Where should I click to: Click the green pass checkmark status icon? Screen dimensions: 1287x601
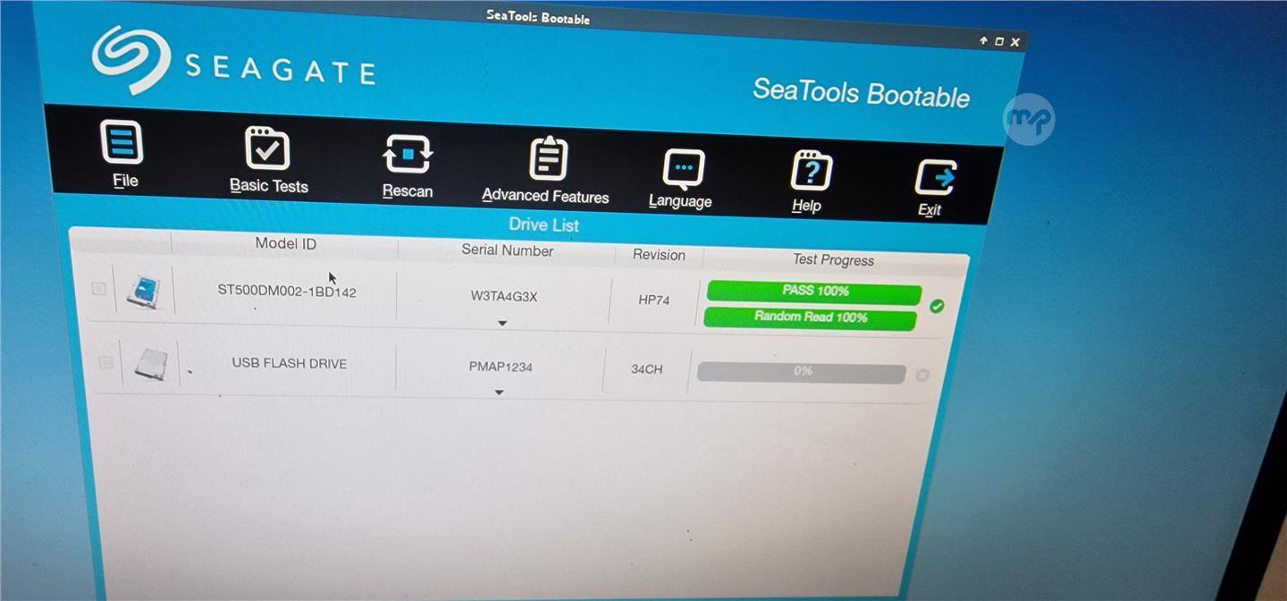tap(937, 306)
